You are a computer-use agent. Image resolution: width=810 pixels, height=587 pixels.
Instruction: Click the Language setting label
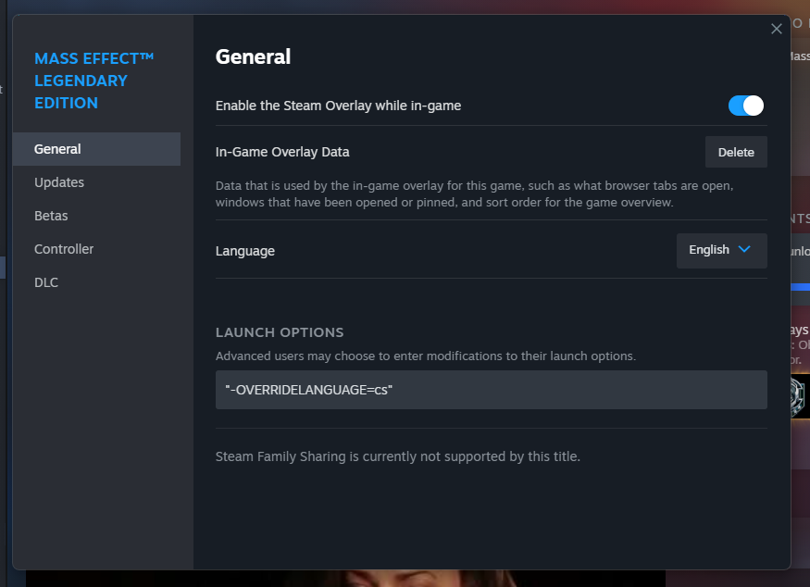coord(245,251)
